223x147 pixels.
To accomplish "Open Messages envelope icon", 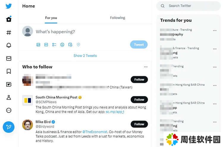I will click(9, 58).
